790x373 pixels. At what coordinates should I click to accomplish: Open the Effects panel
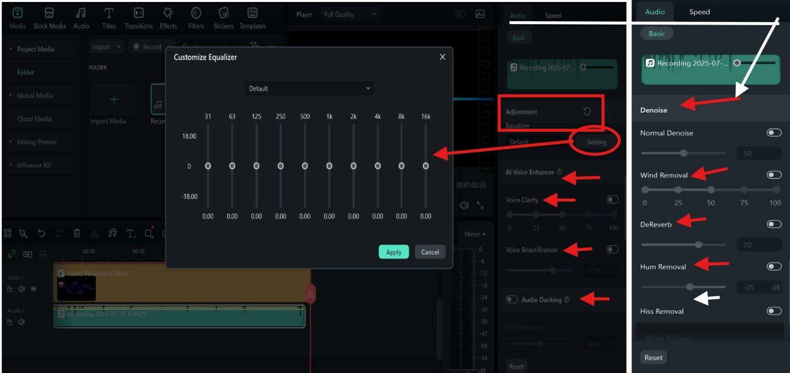[x=168, y=18]
